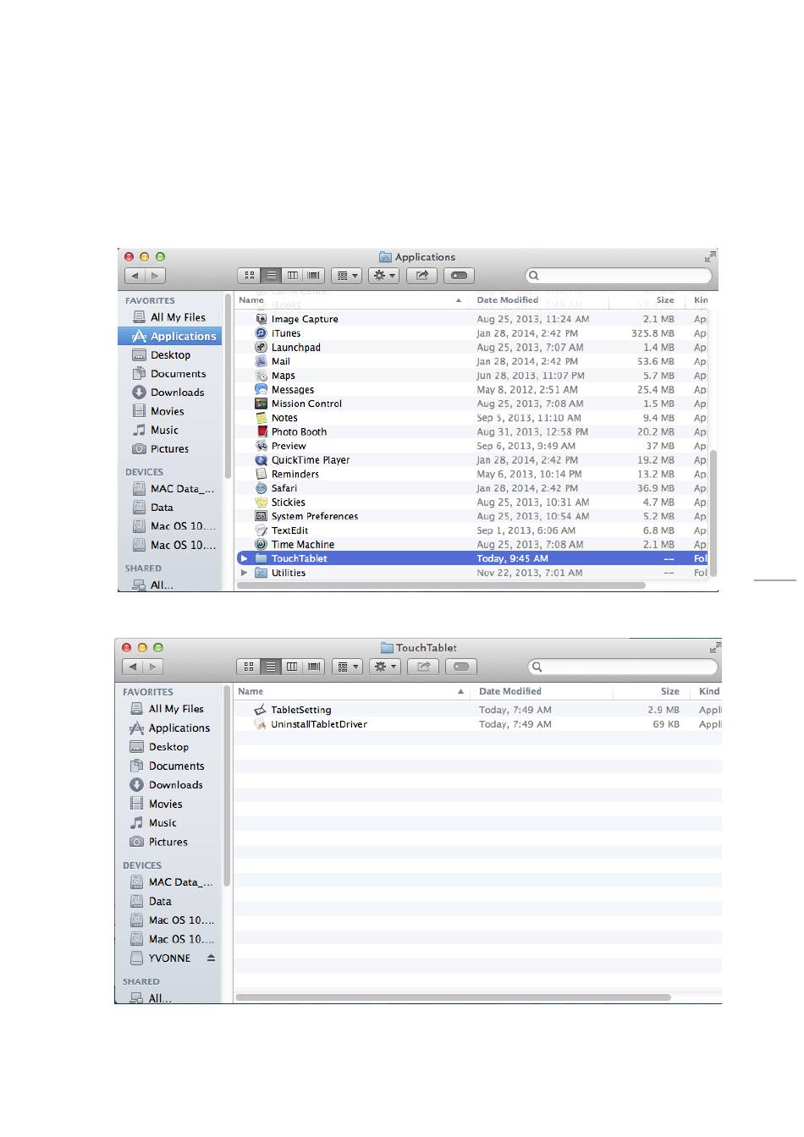Screen dimensions: 804x1137
Task: Select QuickTime Player app icon
Action: click(x=262, y=460)
